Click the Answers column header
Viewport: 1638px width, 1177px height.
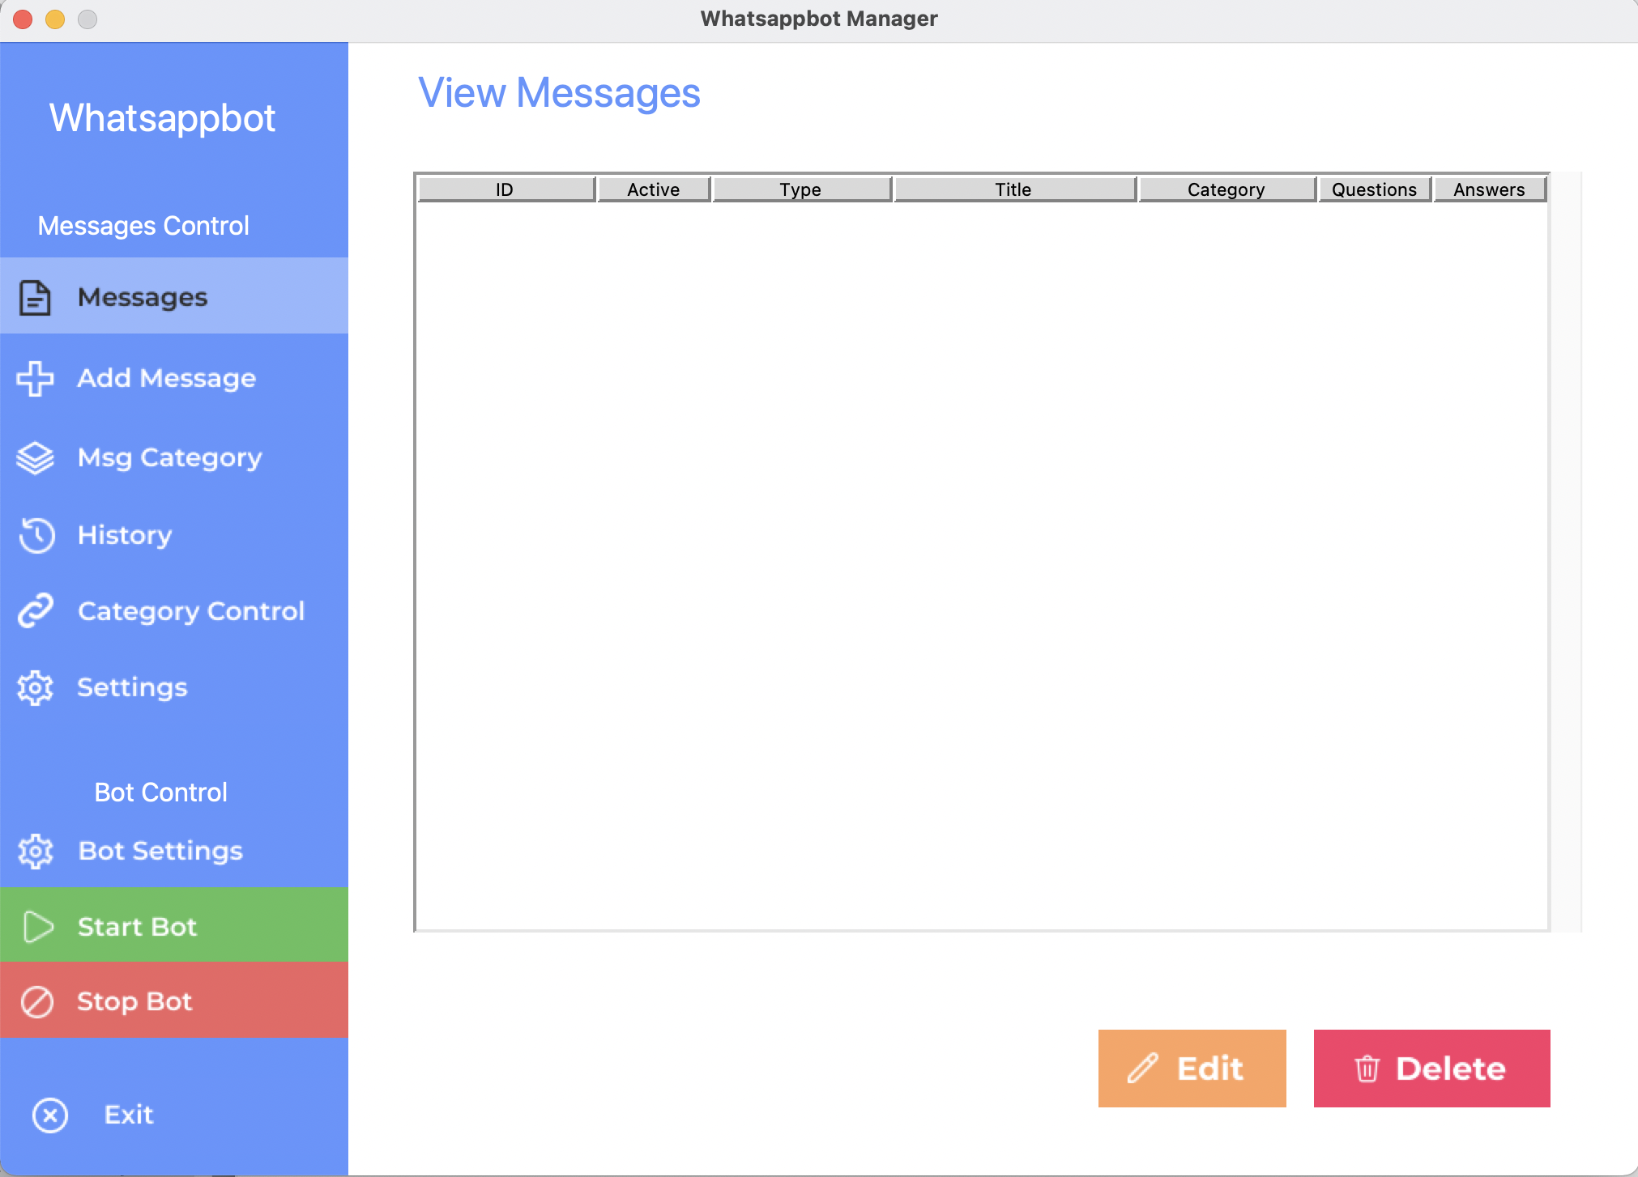pyautogui.click(x=1490, y=189)
